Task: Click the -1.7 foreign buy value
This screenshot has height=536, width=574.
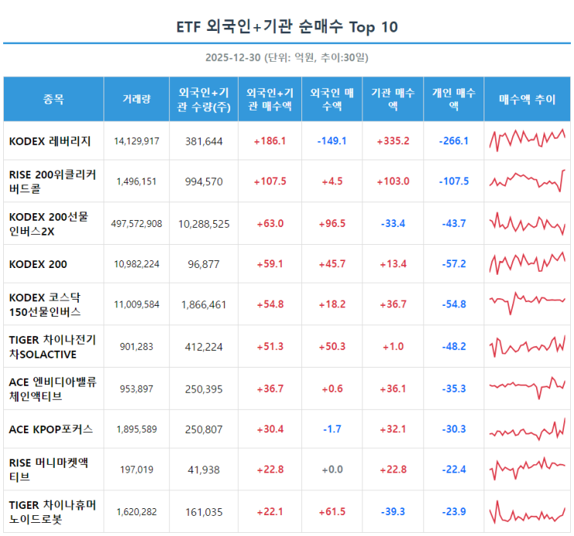Action: pyautogui.click(x=332, y=429)
